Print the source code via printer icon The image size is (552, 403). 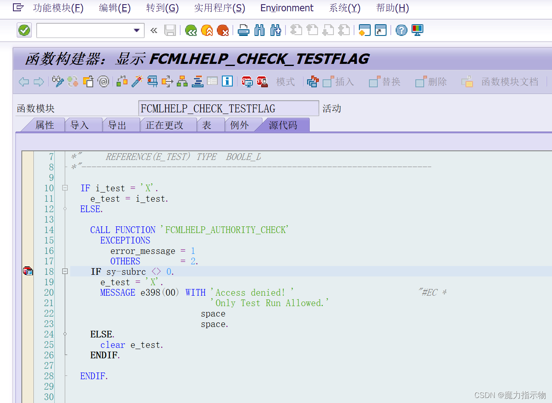coord(243,30)
